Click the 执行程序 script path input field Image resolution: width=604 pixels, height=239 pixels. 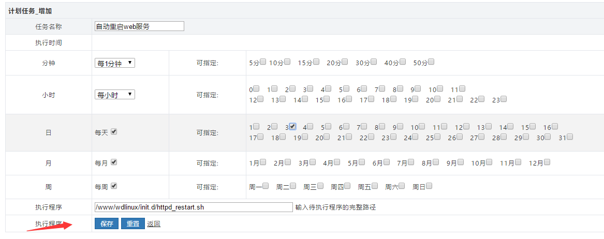(193, 207)
